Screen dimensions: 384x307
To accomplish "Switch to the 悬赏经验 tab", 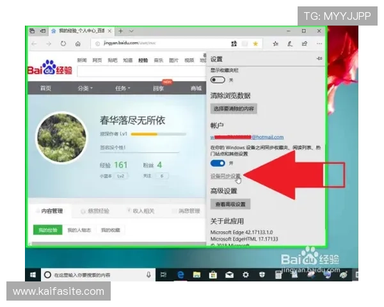I will [95, 211].
